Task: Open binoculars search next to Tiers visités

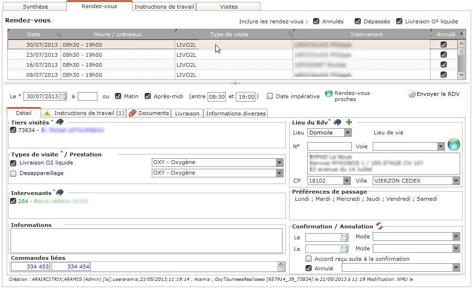Action: [x=60, y=122]
